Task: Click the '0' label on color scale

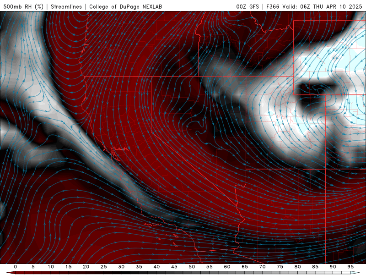Action: 16,267
